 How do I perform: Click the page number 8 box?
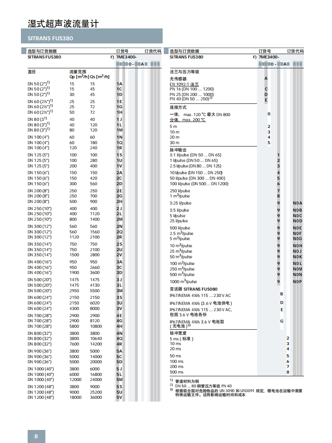(36, 436)
